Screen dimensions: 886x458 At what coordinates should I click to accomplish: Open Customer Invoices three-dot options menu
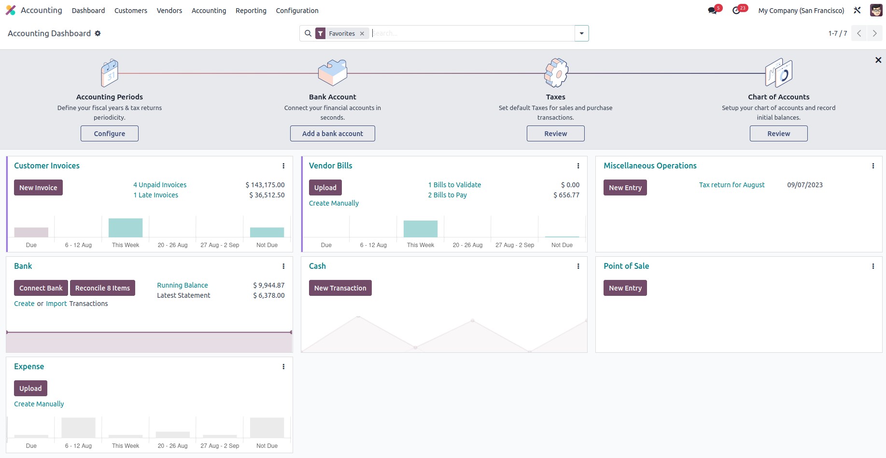pos(283,166)
